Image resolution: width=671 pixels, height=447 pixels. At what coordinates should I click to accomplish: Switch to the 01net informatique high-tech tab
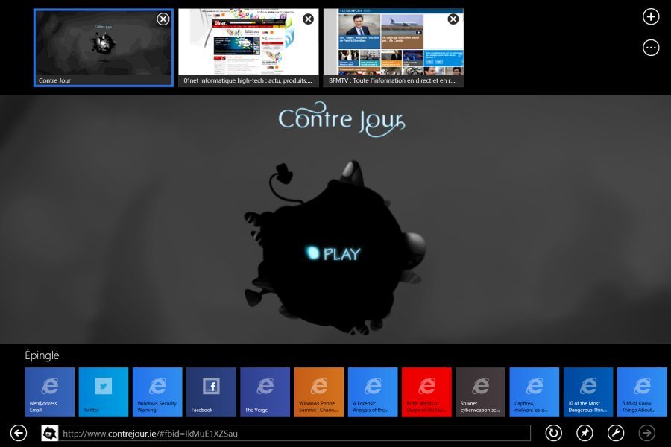[x=248, y=48]
